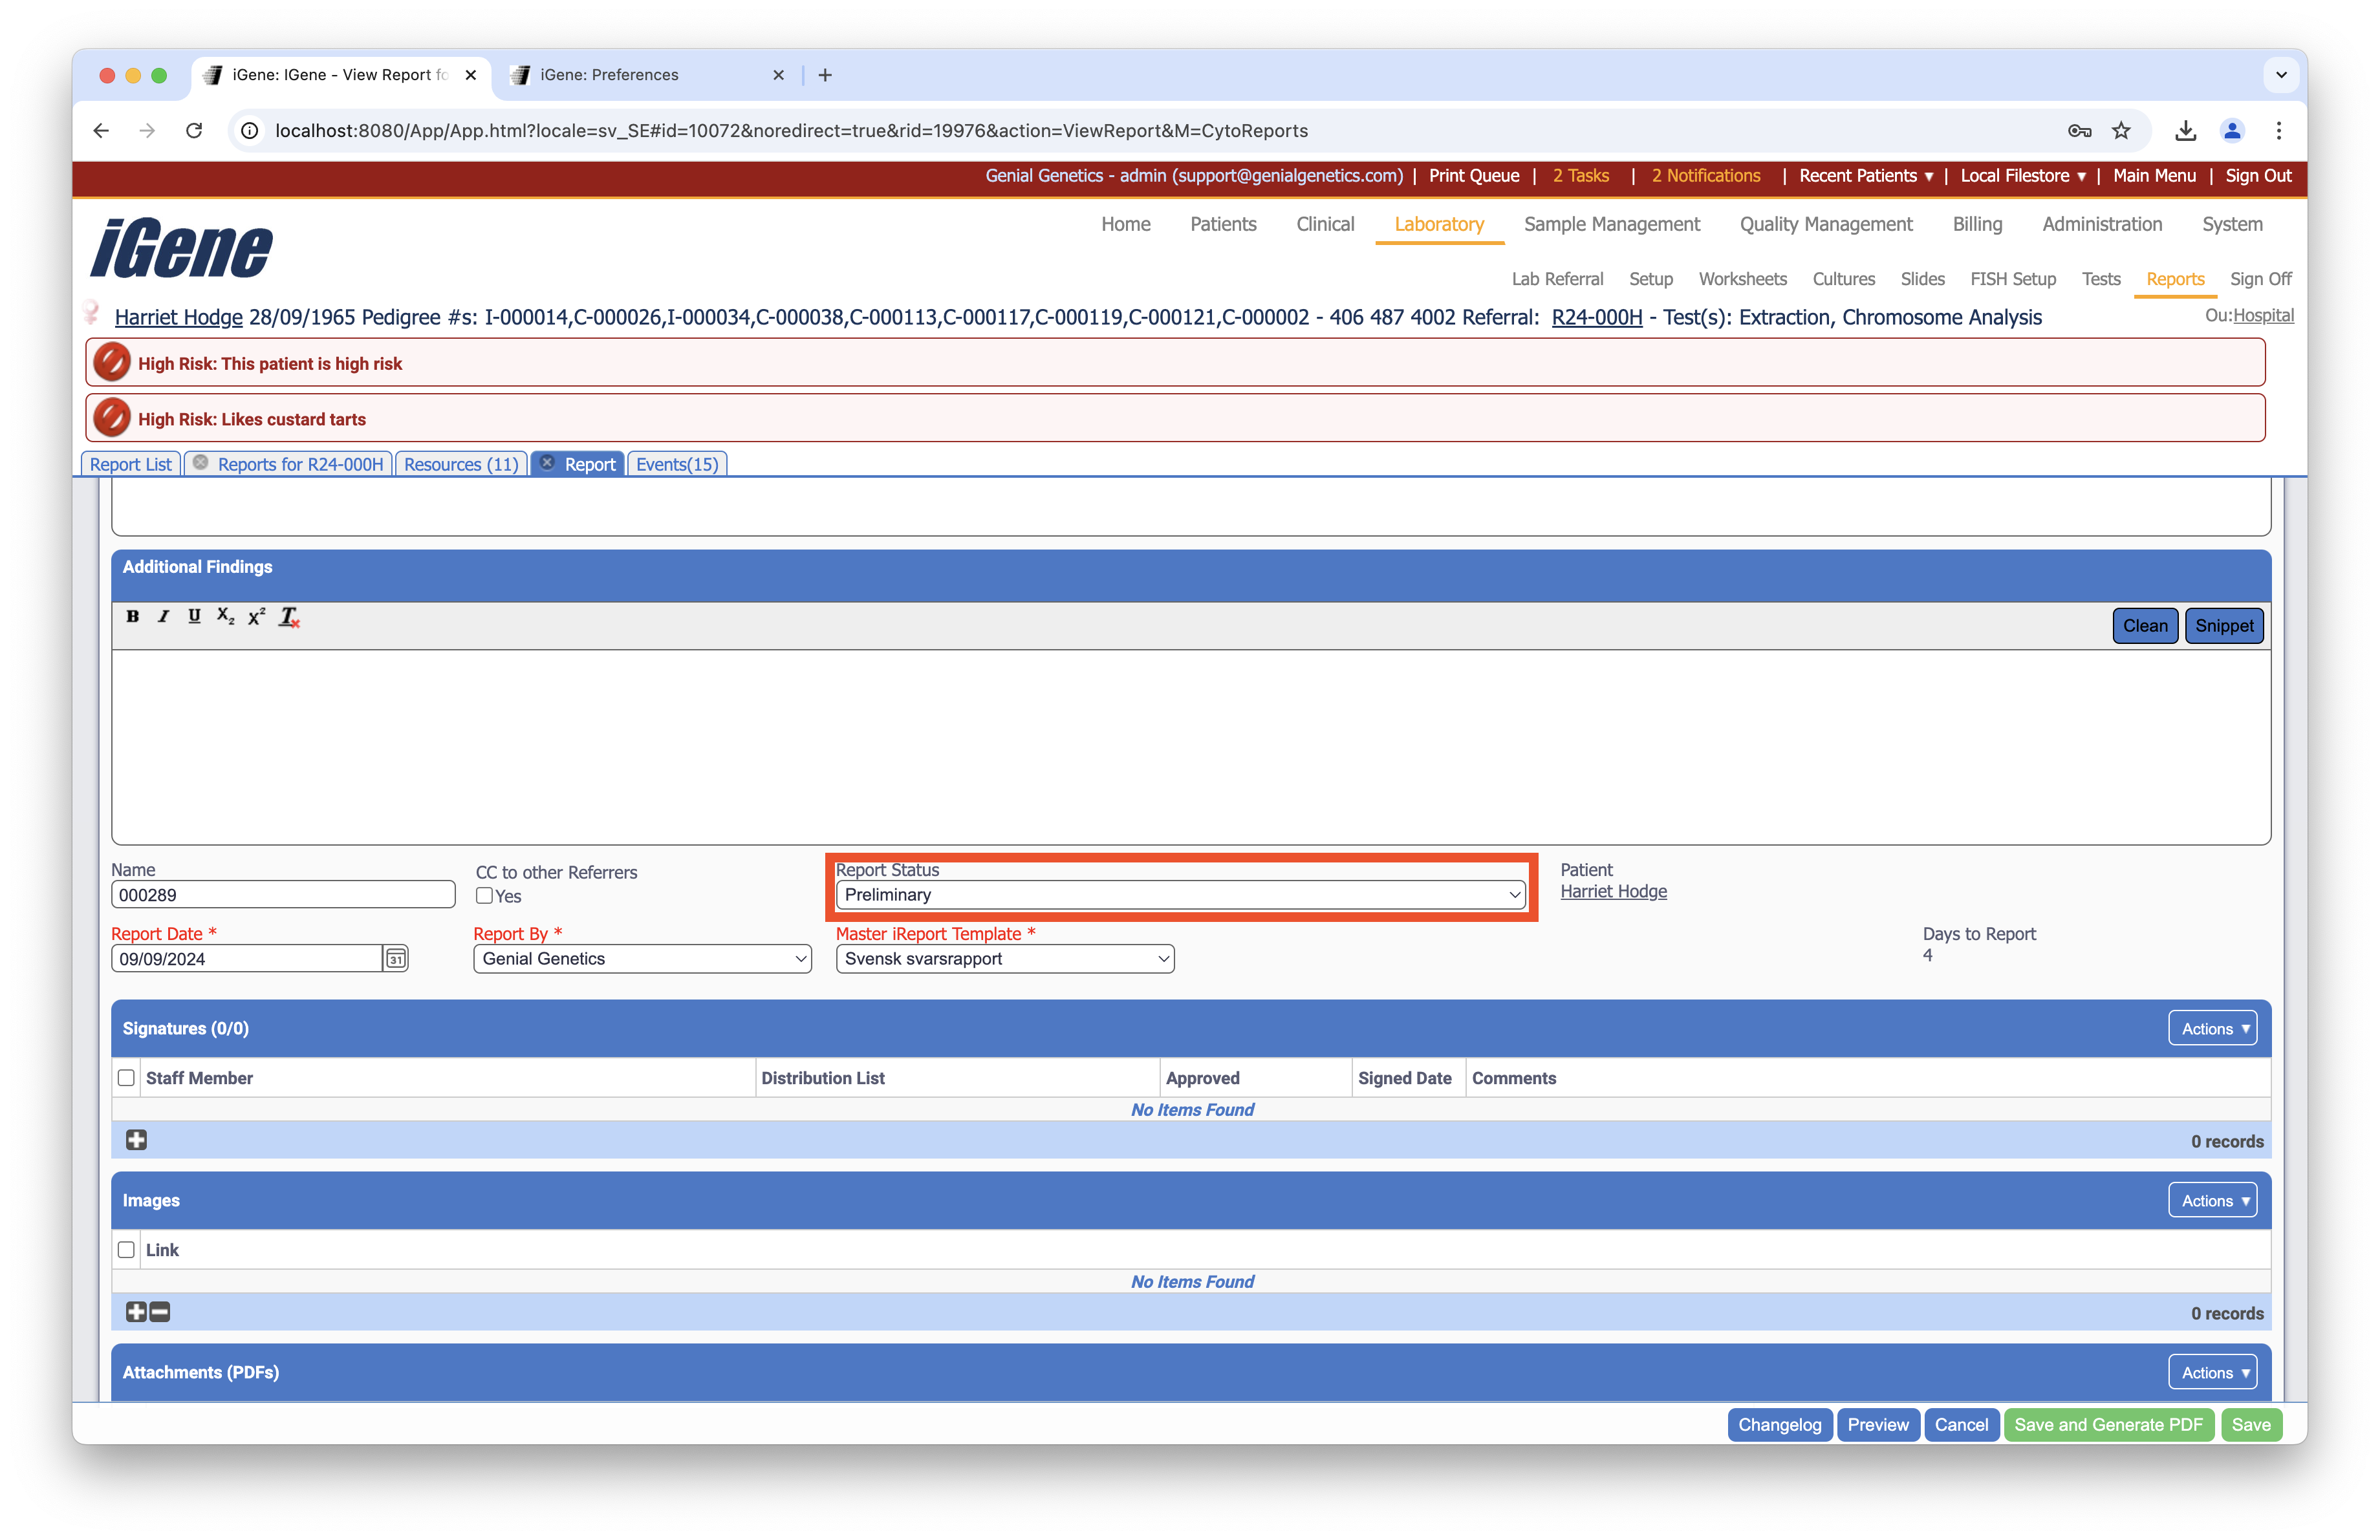
Task: Check the Staff Member select-all checkbox
Action: point(126,1078)
